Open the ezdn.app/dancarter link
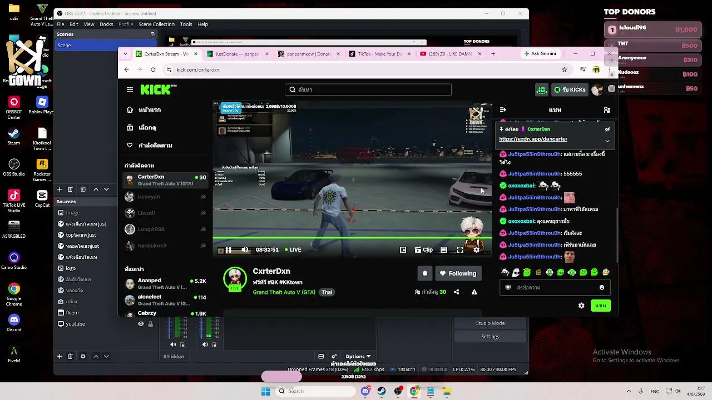 533,139
